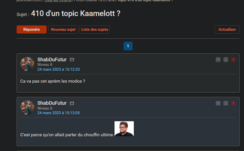Screen dimensions: 244x151
Task: Quote the second message about chouffin ultime
Action: coord(218,103)
